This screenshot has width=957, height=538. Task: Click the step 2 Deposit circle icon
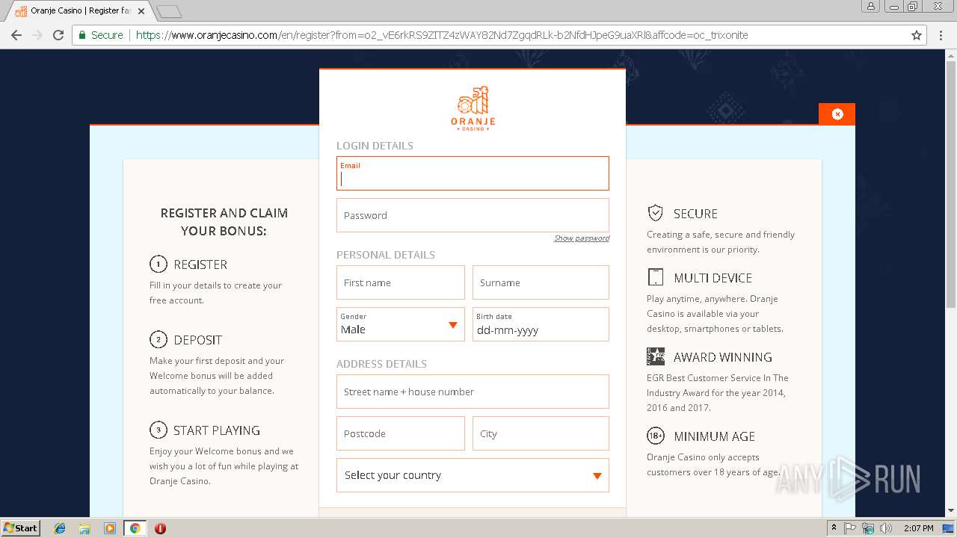[x=158, y=339]
